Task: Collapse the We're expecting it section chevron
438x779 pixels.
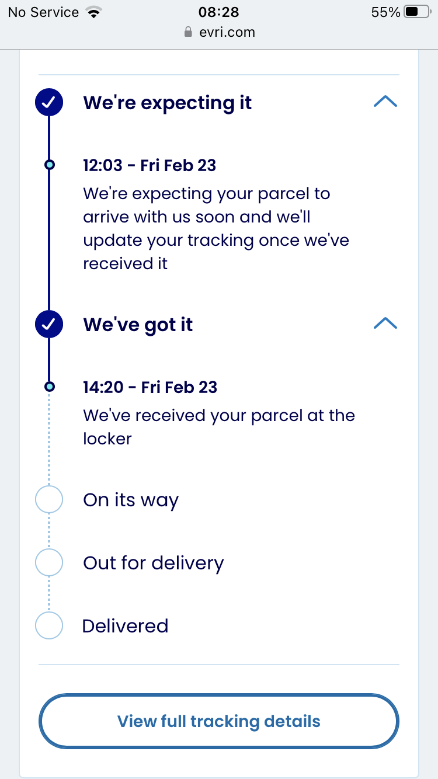Action: [x=385, y=102]
